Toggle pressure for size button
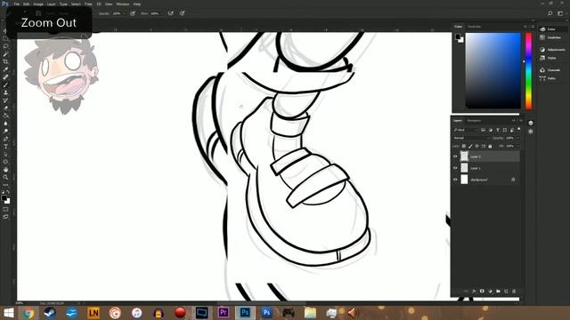Image resolution: width=570 pixels, height=320 pixels. tap(182, 13)
